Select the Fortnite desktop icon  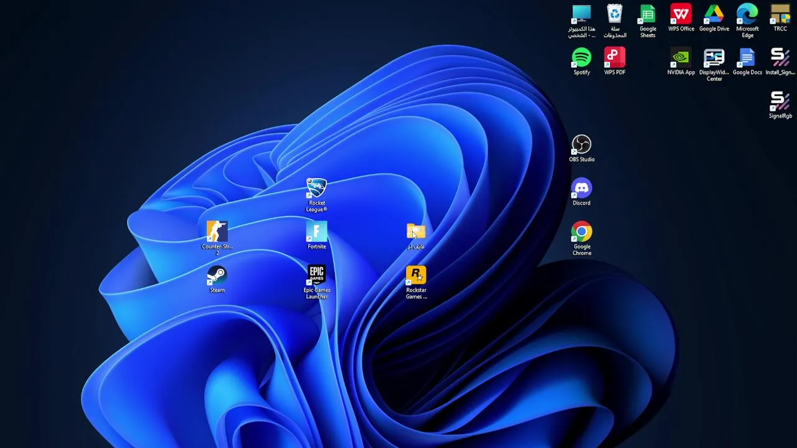(x=316, y=235)
